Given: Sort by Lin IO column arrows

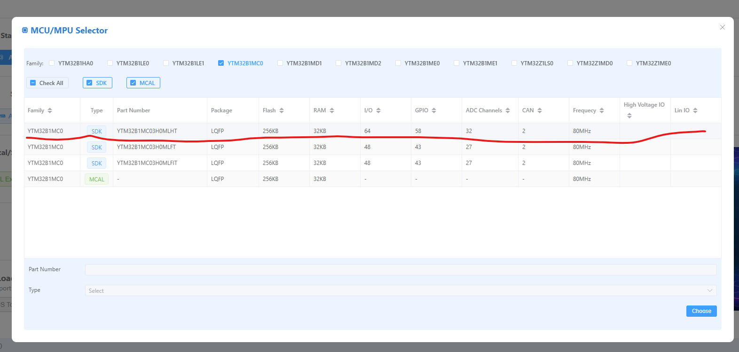Looking at the screenshot, I should click(695, 110).
